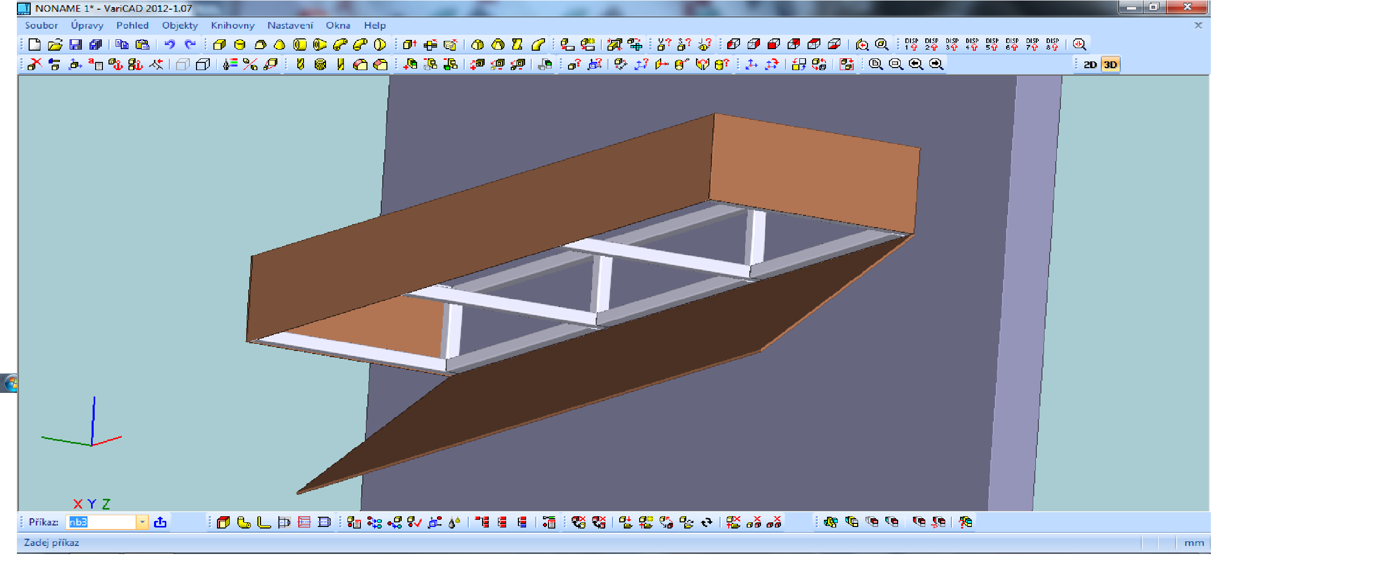Open the Objekty menu
Image resolution: width=1392 pixels, height=572 pixels.
(x=180, y=26)
